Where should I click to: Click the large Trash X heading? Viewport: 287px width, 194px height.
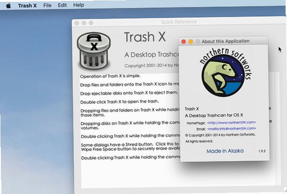(145, 37)
